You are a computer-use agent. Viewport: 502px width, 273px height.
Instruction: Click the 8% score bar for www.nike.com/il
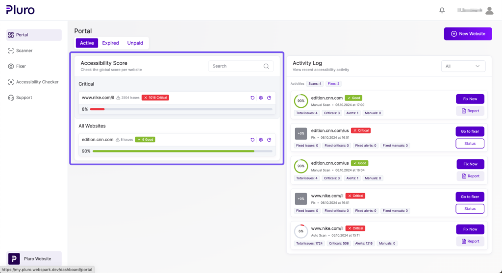tap(180, 109)
